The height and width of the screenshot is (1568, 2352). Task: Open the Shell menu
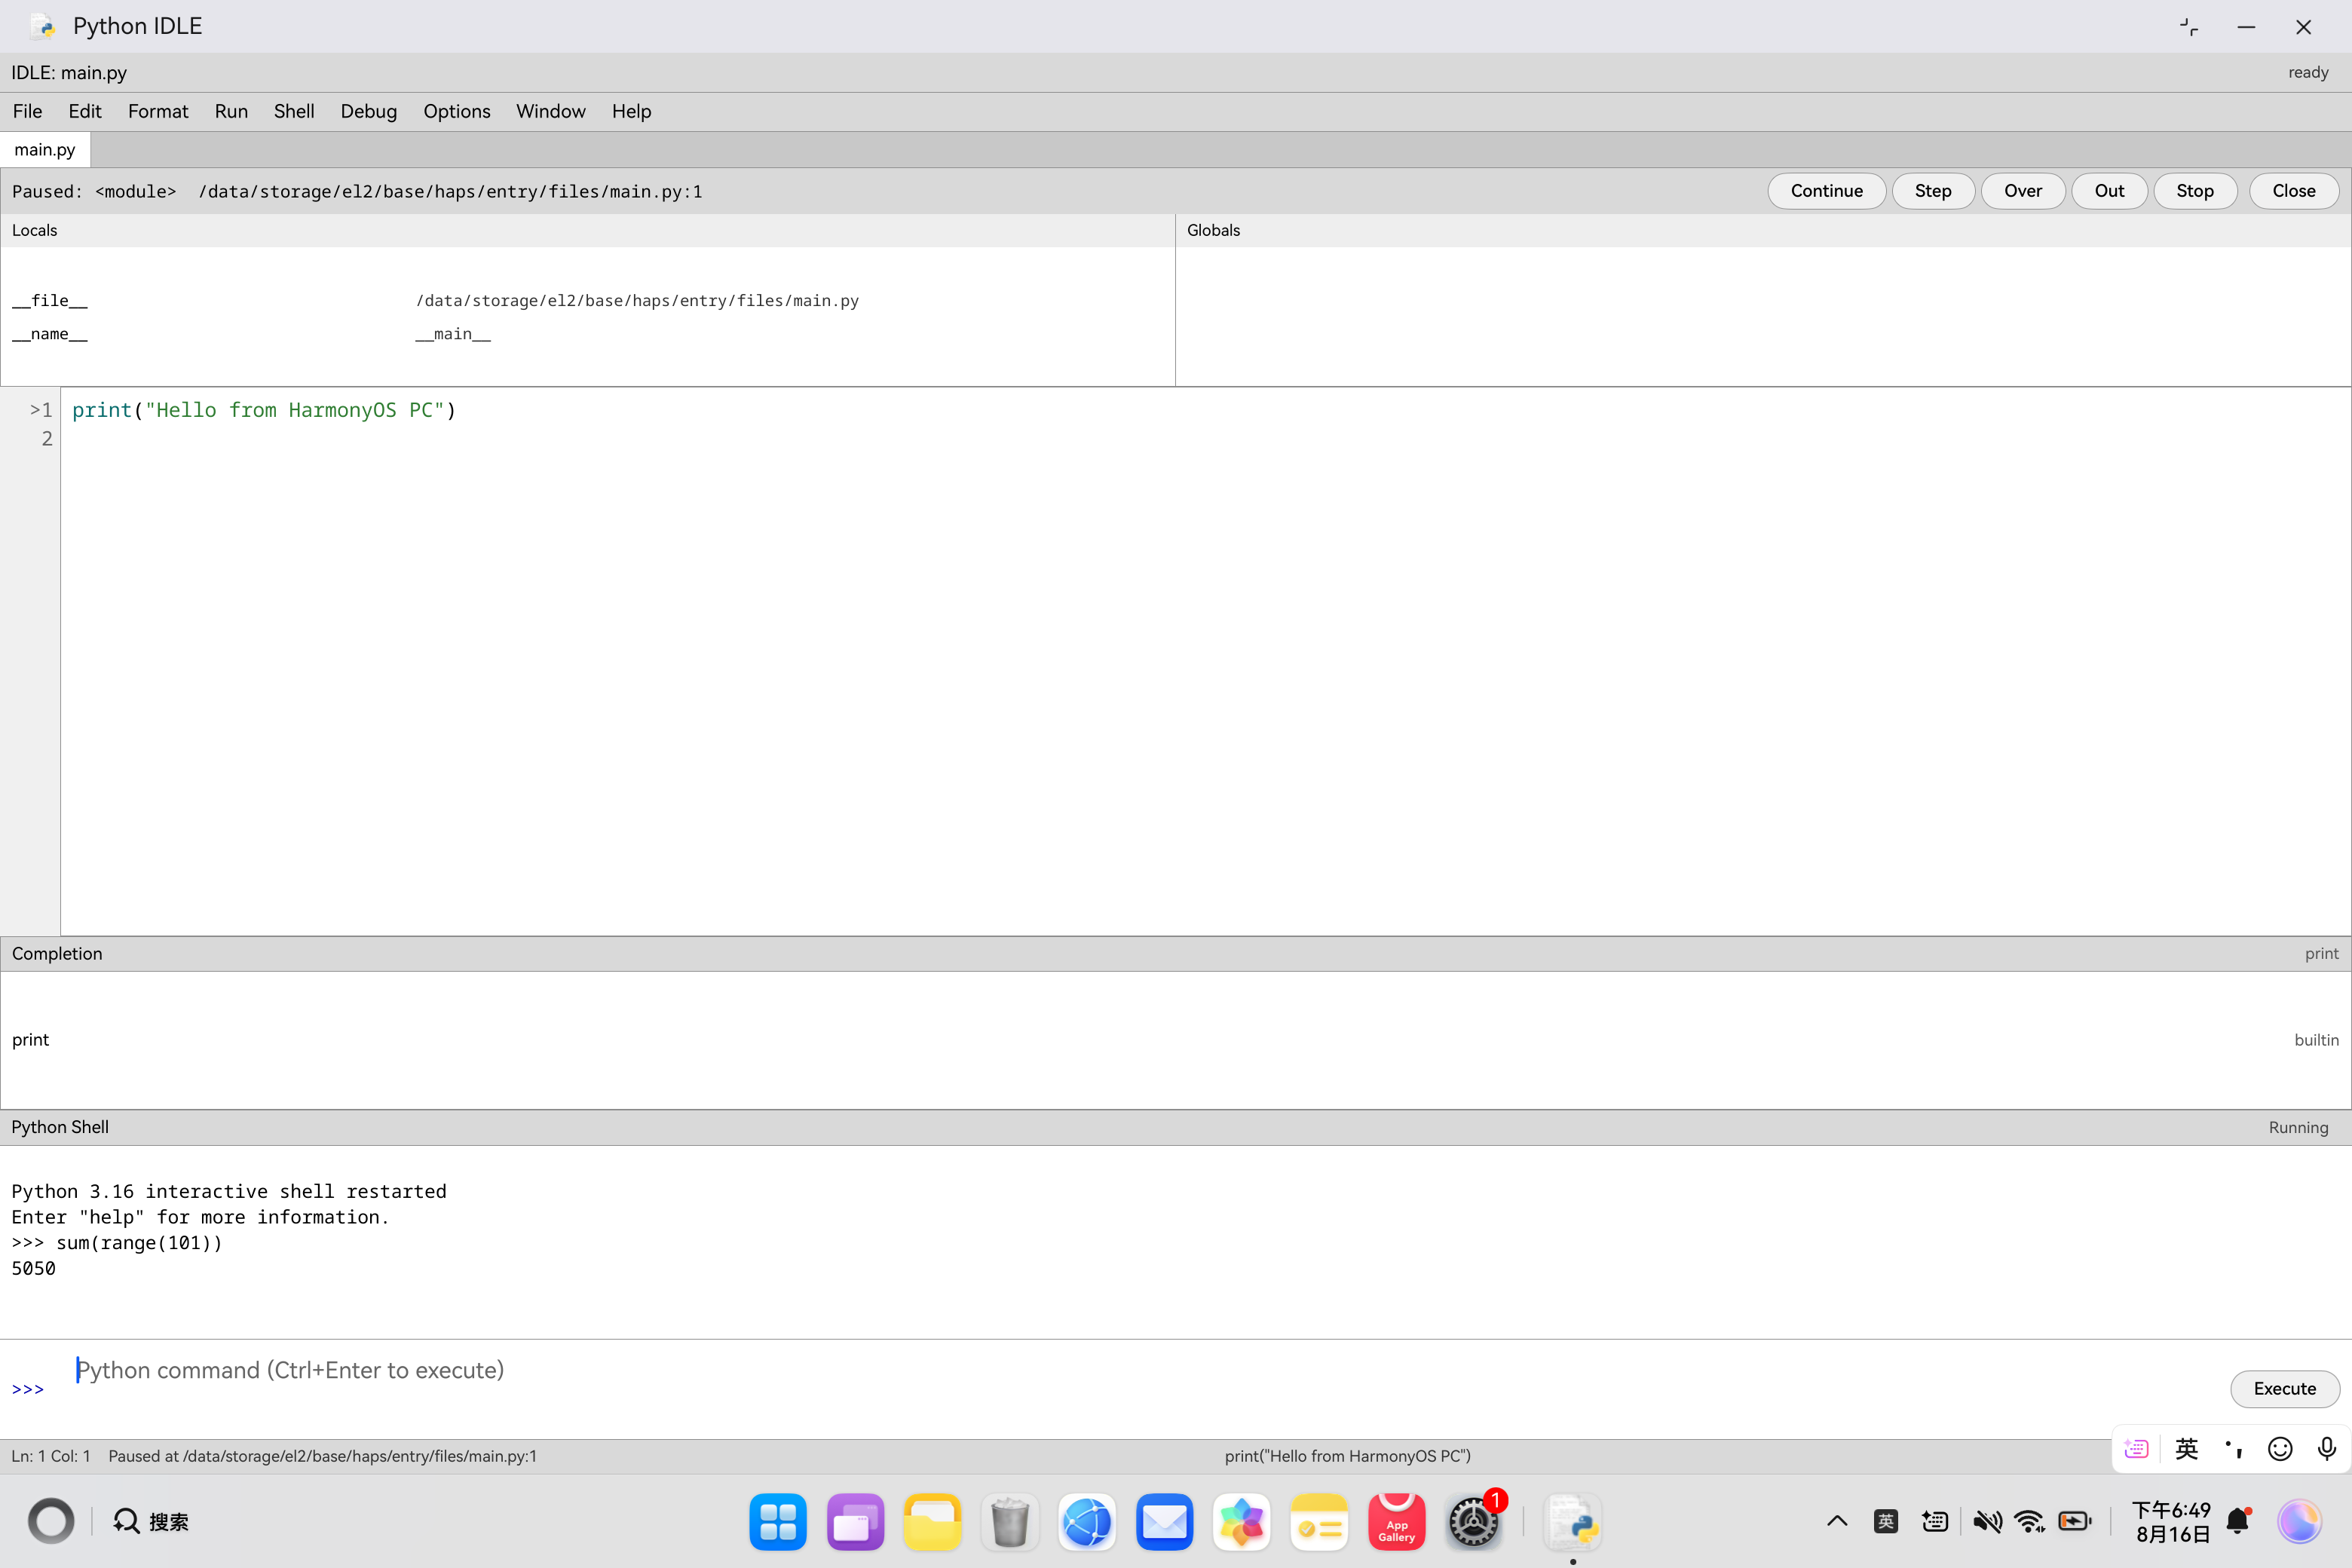coord(294,111)
